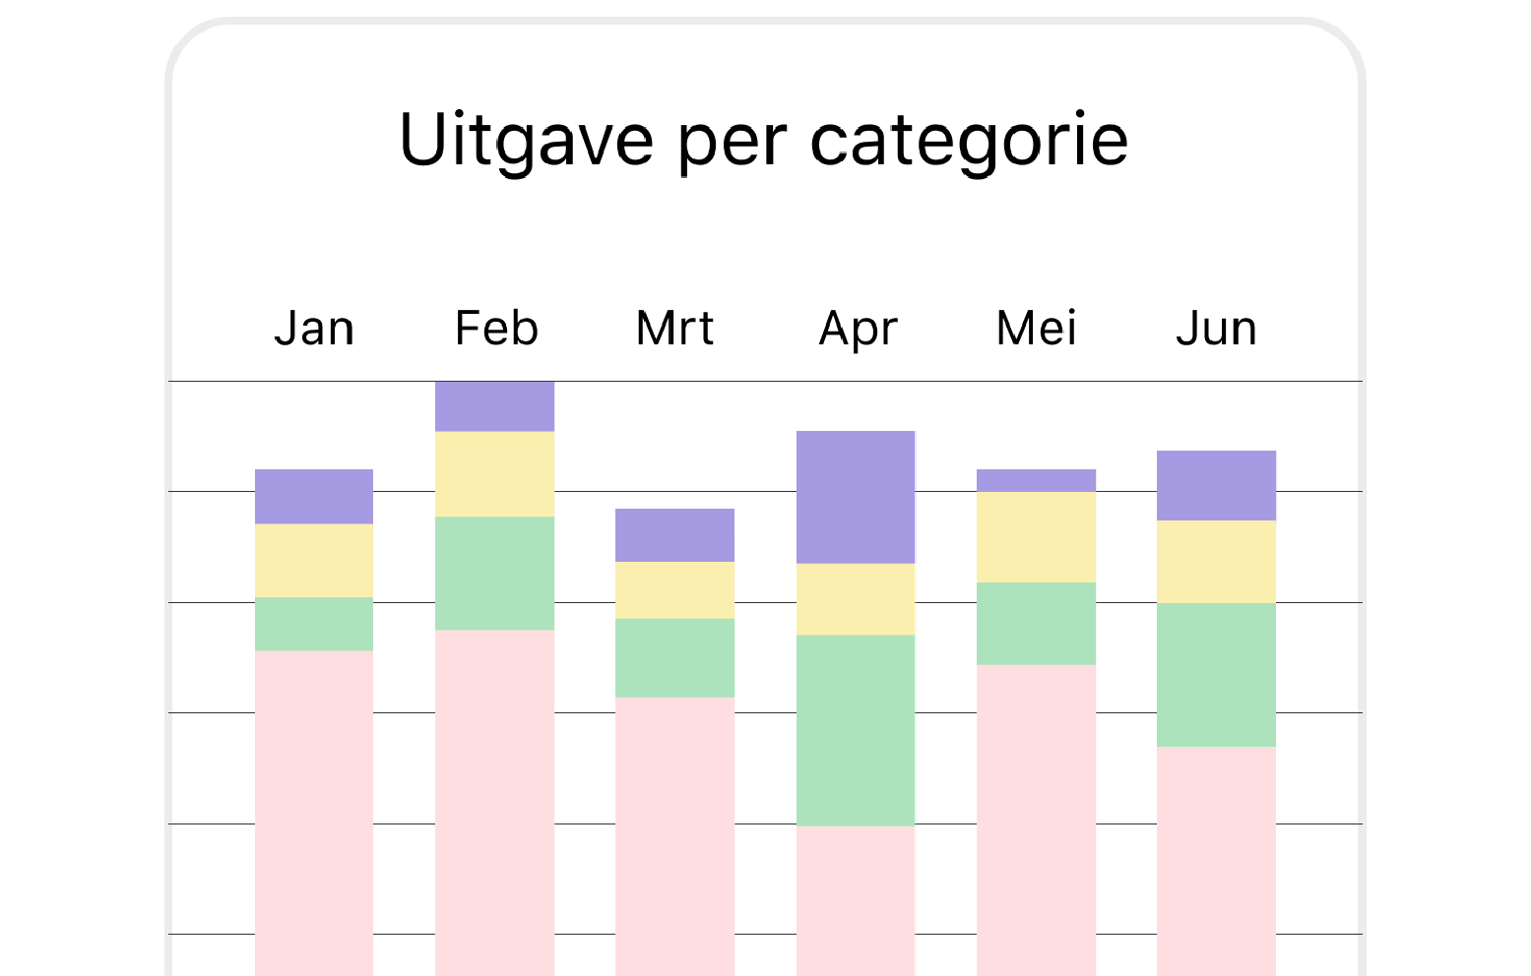Select the purple segment of the Feb bar

[x=494, y=406]
